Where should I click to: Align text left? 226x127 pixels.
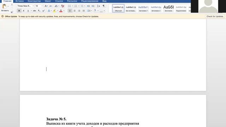[70, 11]
